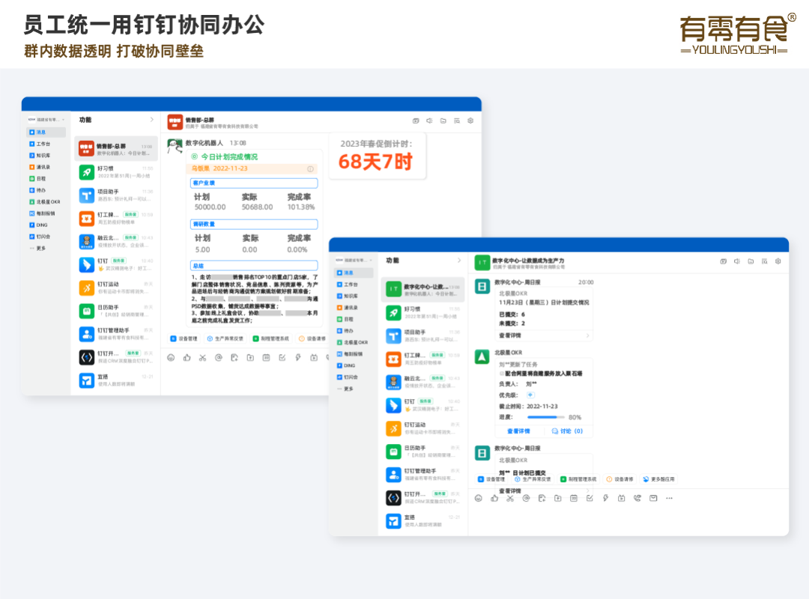Click speaker announcement icon in 销售部-总群 header
809x599 pixels.
coord(429,121)
